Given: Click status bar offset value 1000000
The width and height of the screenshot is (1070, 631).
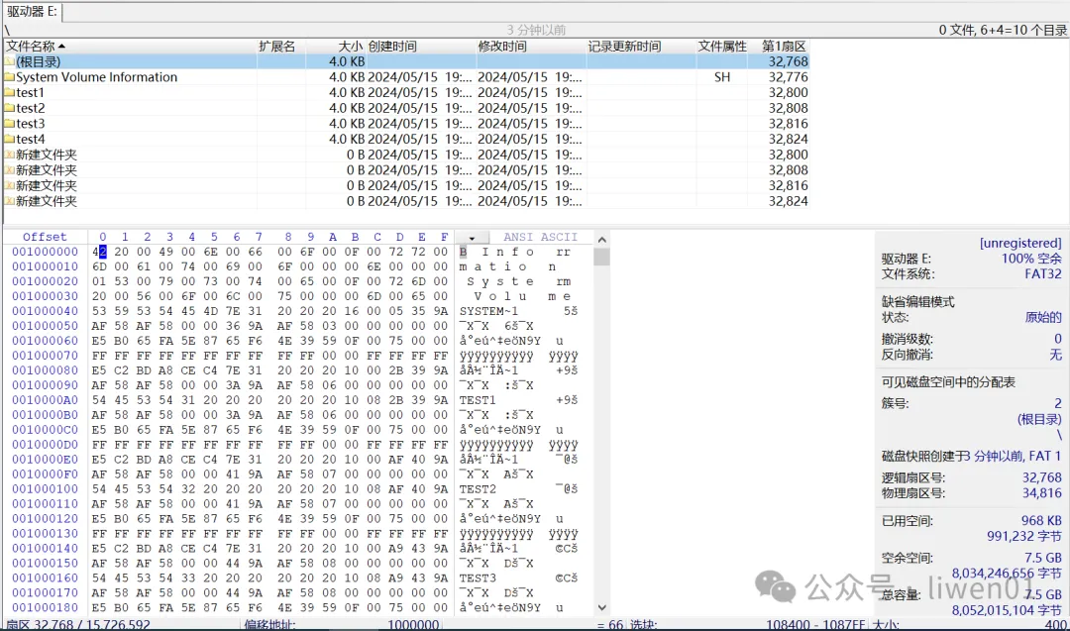Looking at the screenshot, I should tap(413, 625).
